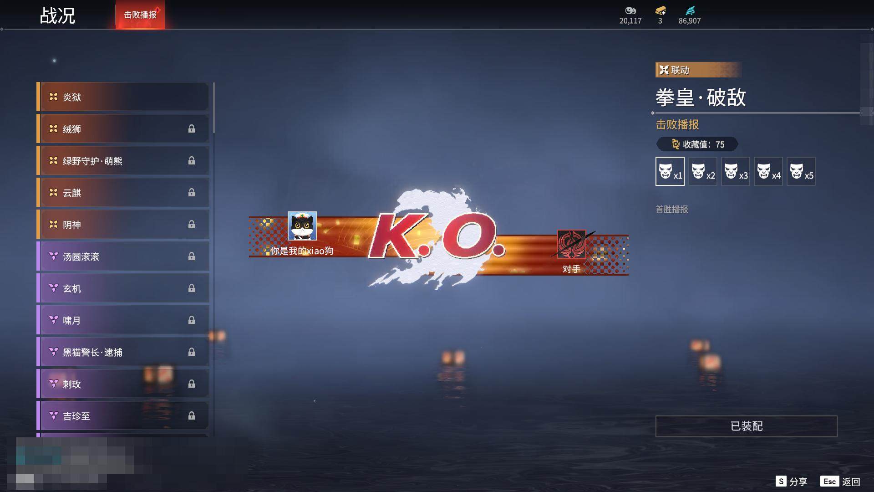Click the lock icon on 汤圆滚滚
Screen dimensions: 874x492
pos(192,256)
